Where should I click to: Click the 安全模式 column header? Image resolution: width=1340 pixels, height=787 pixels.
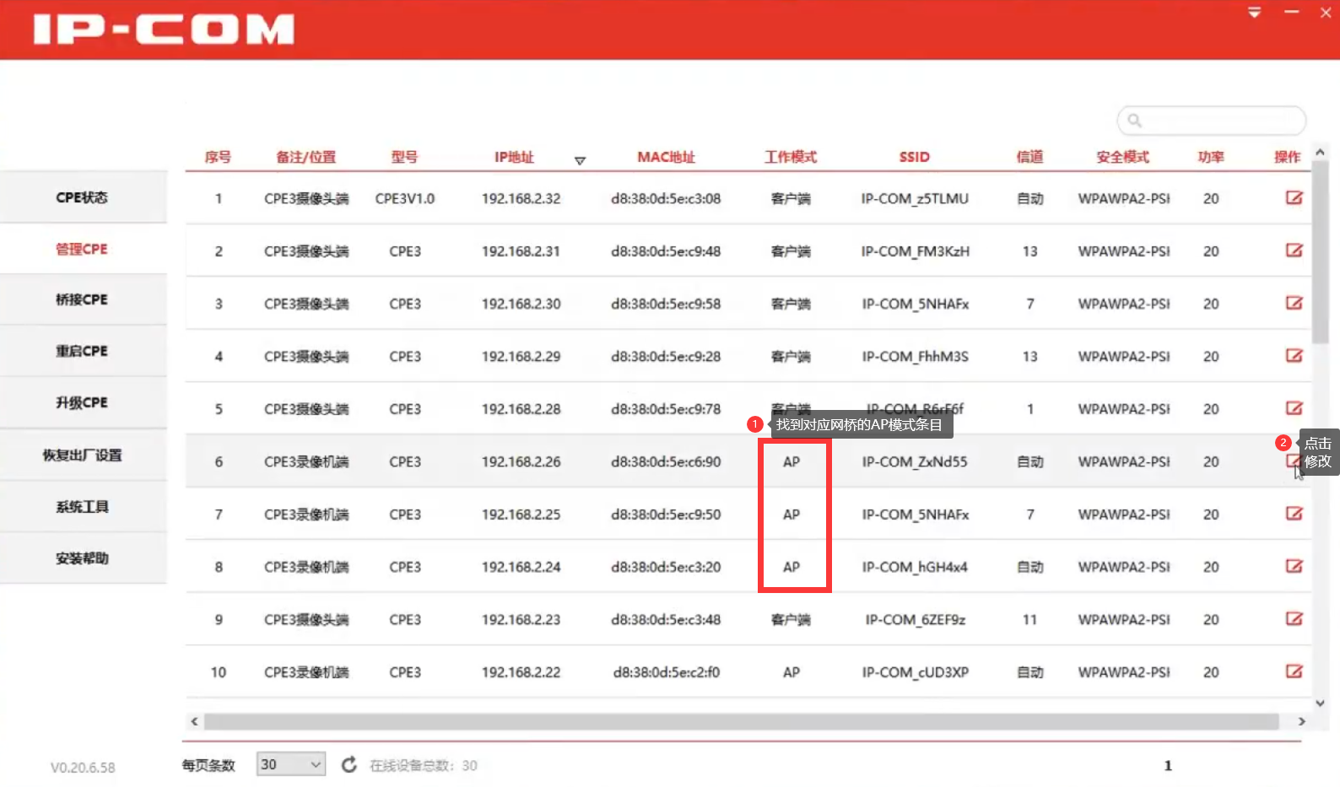pos(1123,157)
